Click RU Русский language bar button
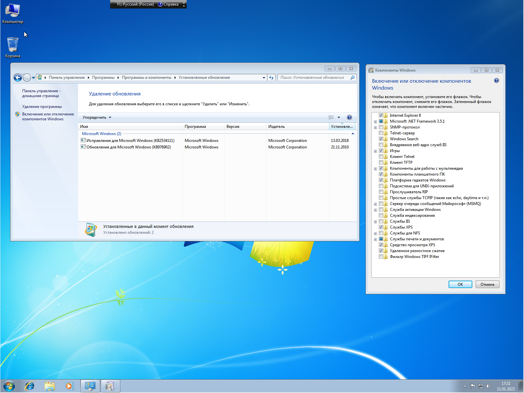524x393 pixels. pos(135,4)
